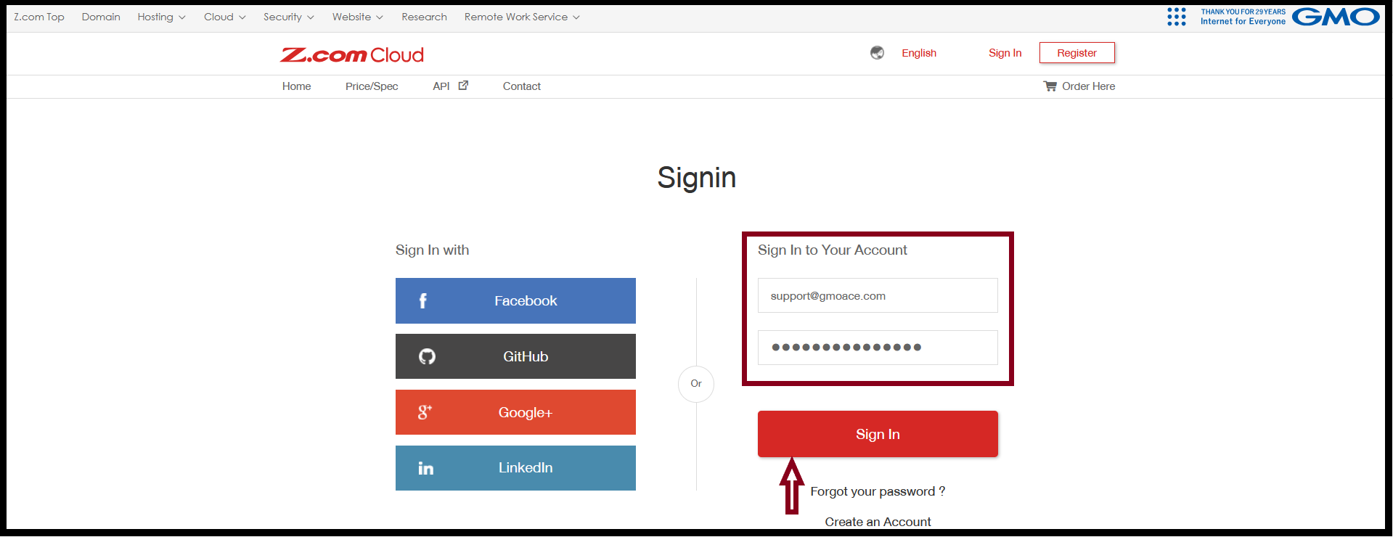Click the Internet for Everyone tagline
The image size is (1393, 537).
1243,22
